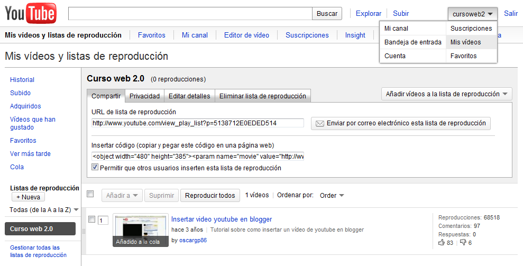Click Enviar por correo electrónico esta lista
The width and height of the screenshot is (523, 266).
(x=401, y=123)
